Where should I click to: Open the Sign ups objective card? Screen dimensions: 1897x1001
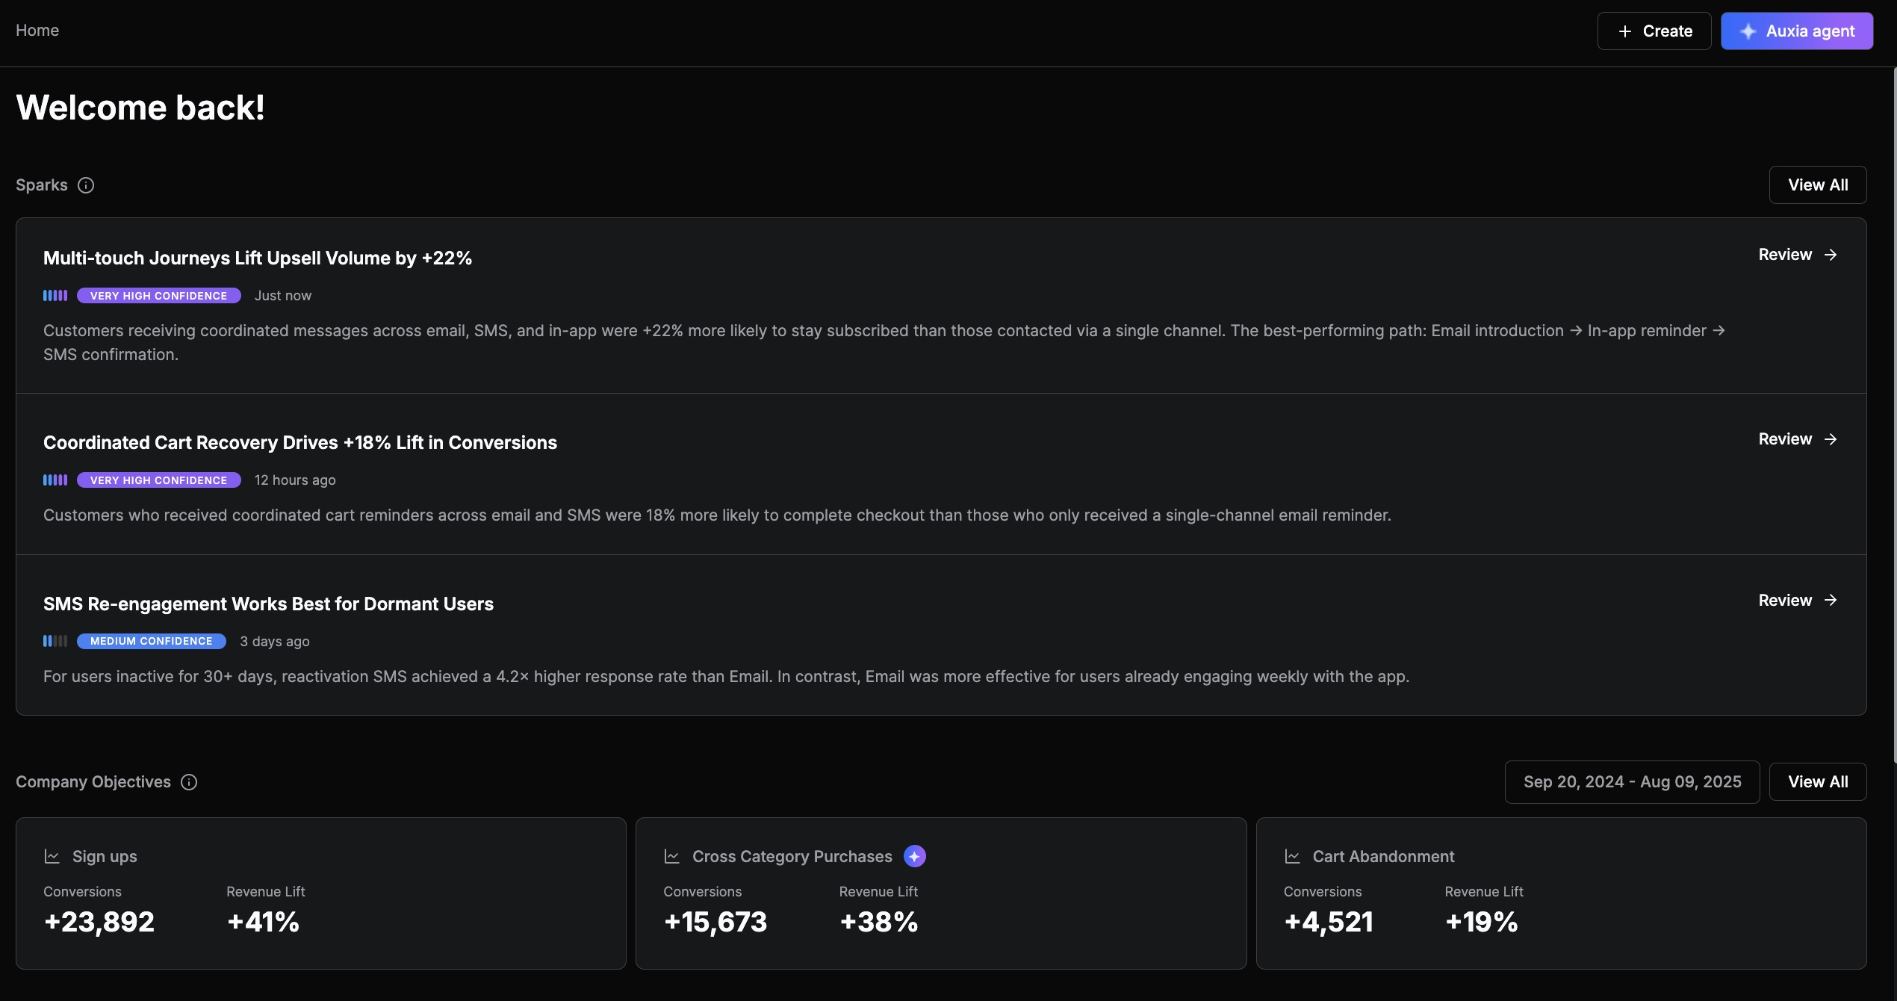pos(320,893)
